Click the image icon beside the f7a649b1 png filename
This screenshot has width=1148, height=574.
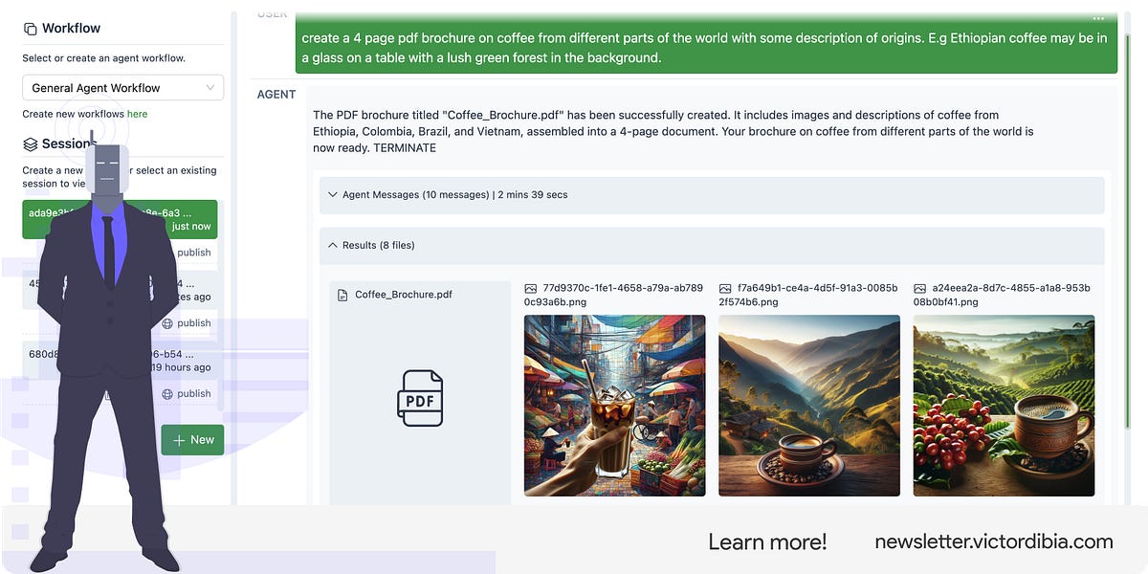point(724,287)
